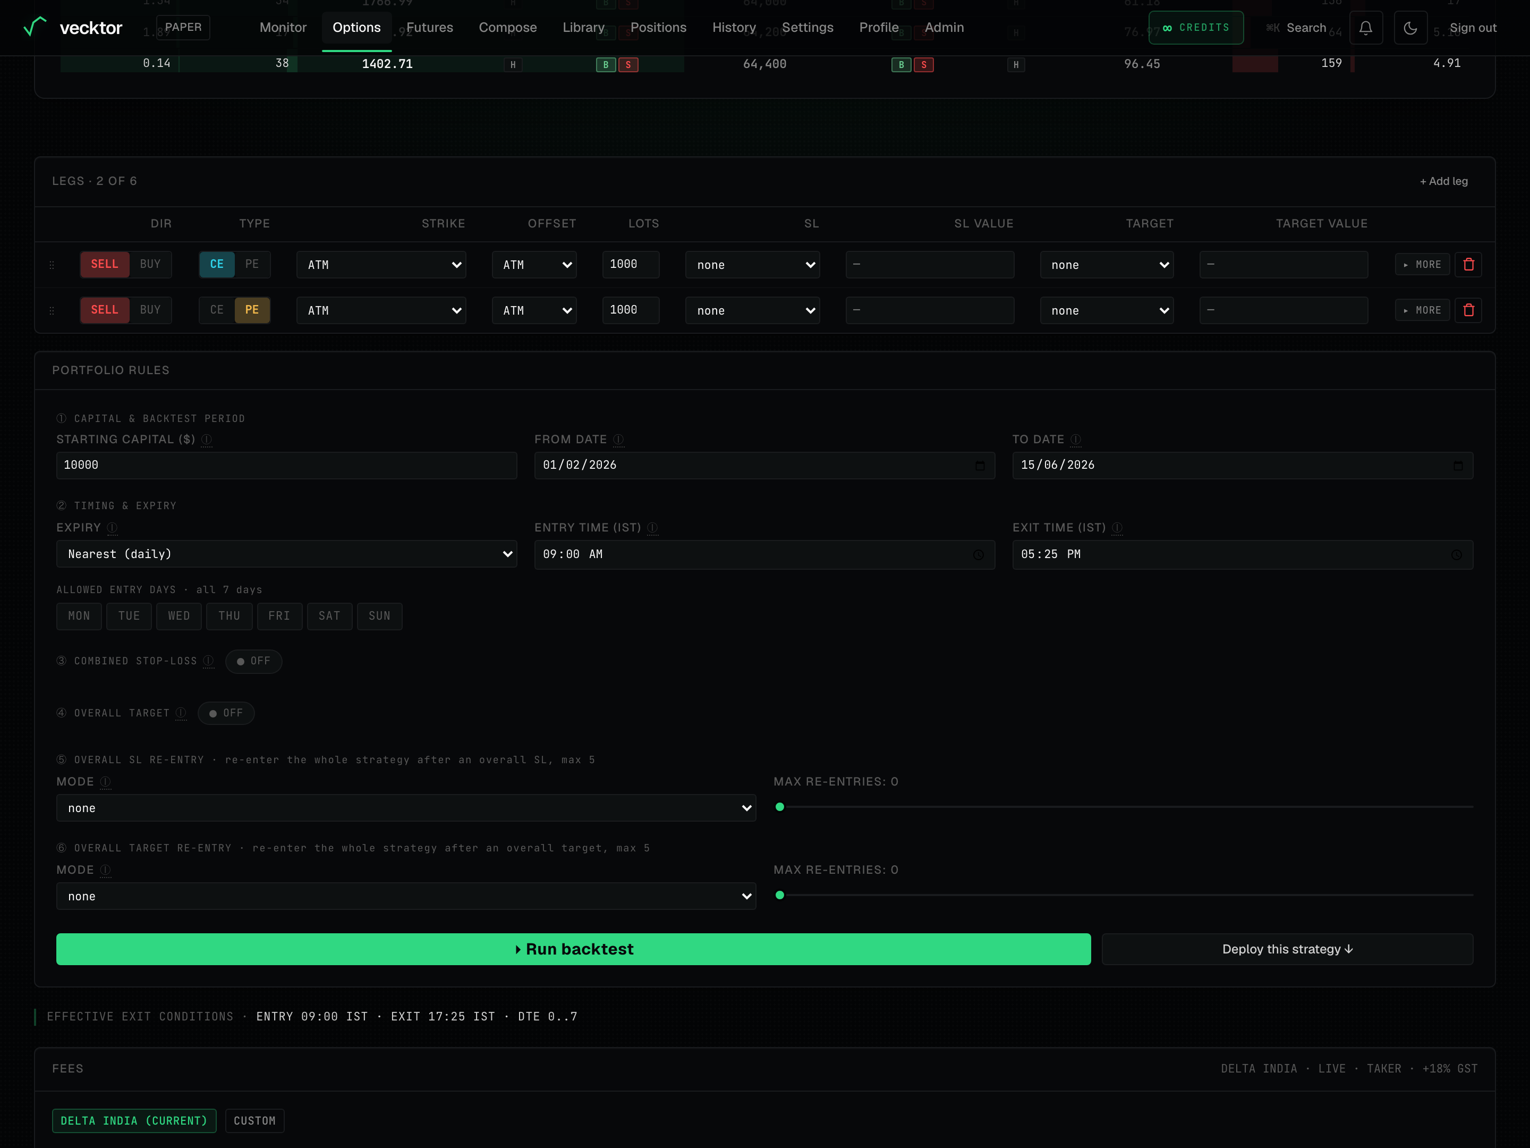
Task: Open Compose tab
Action: coord(508,28)
